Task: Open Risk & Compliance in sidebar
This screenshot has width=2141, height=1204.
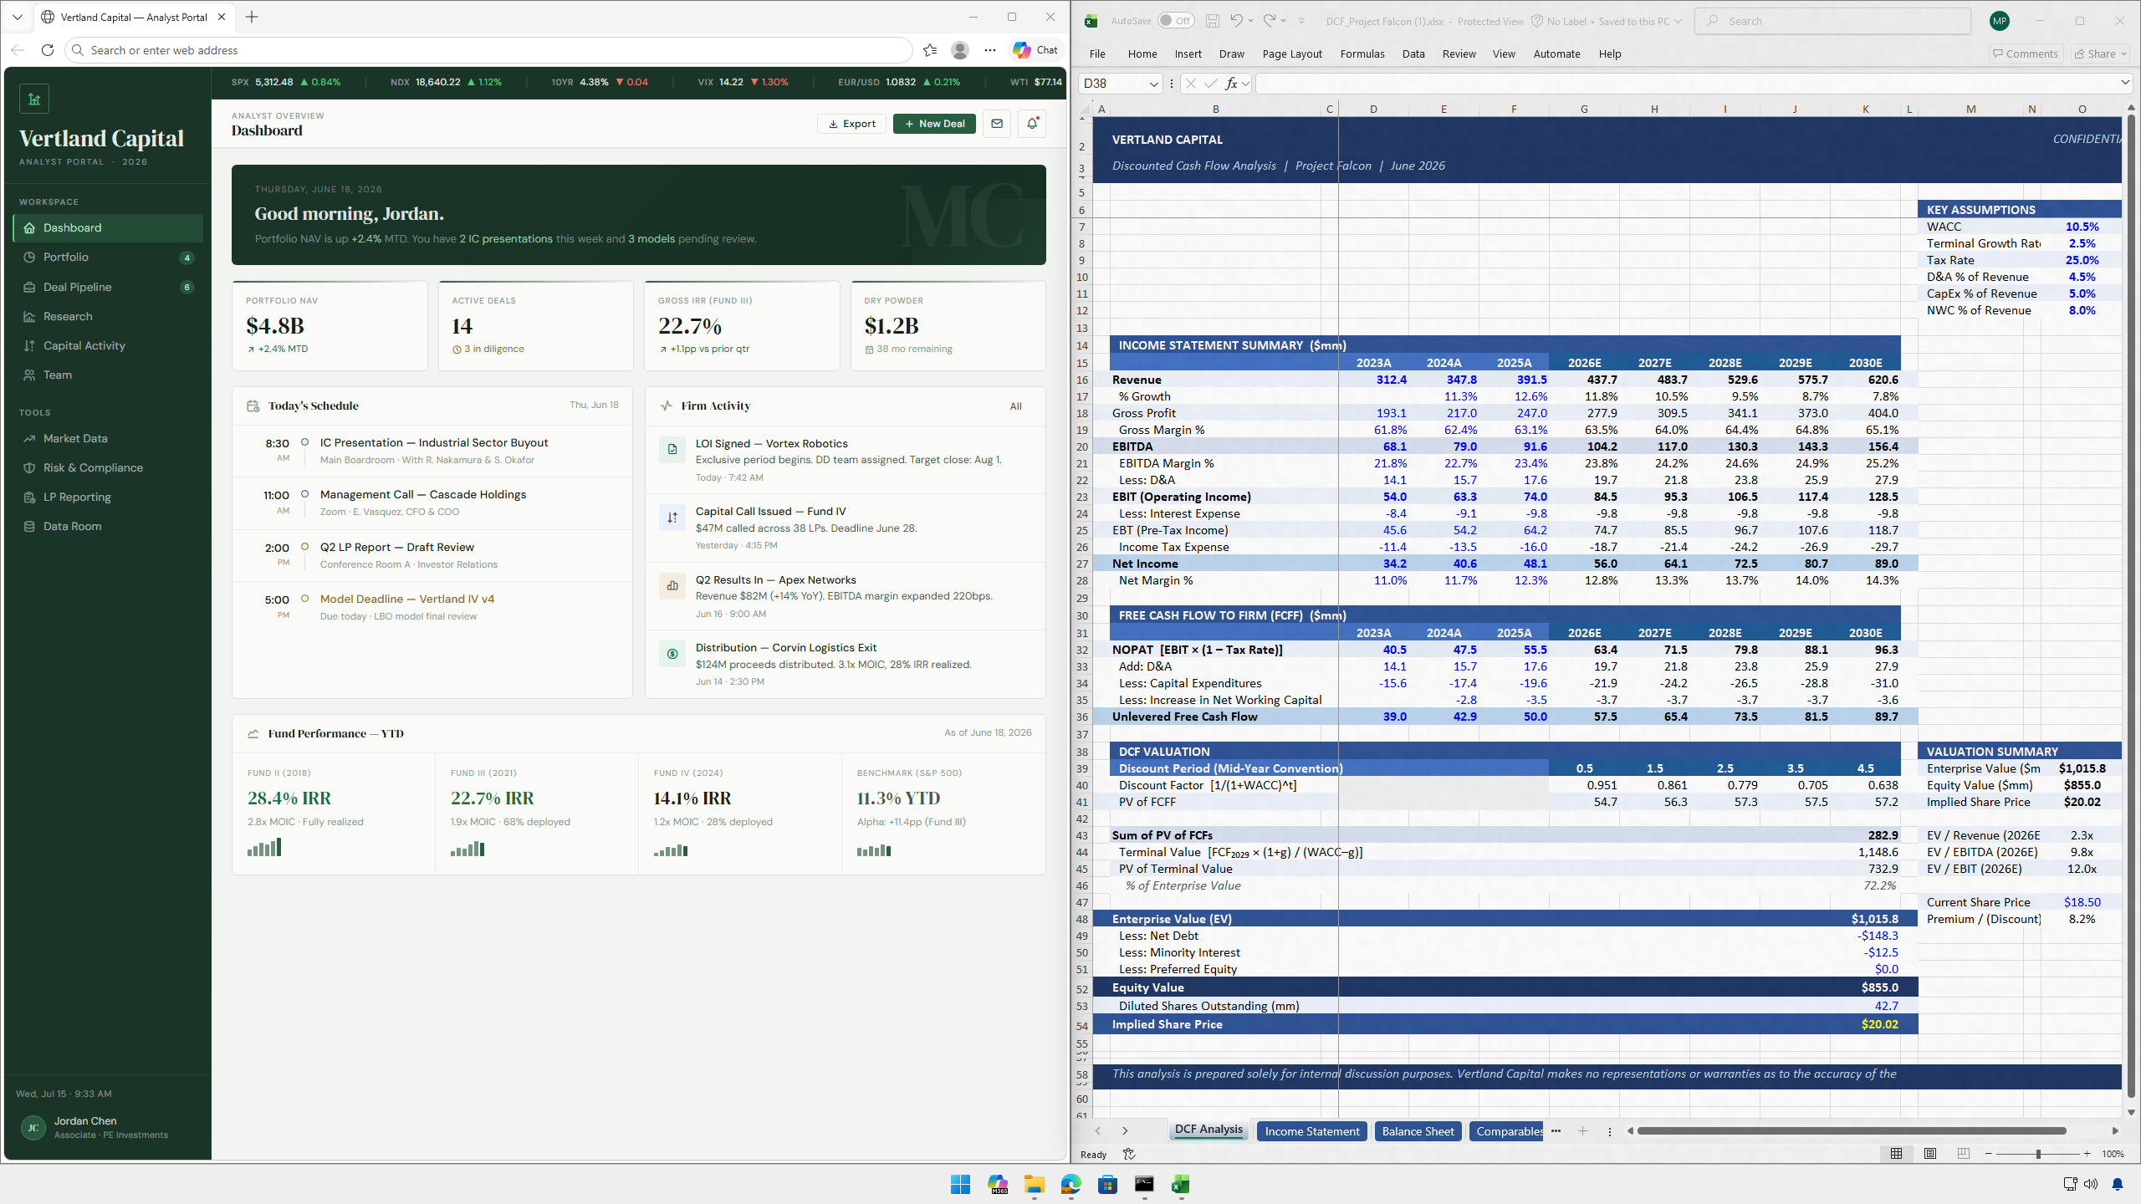Action: tap(108, 467)
